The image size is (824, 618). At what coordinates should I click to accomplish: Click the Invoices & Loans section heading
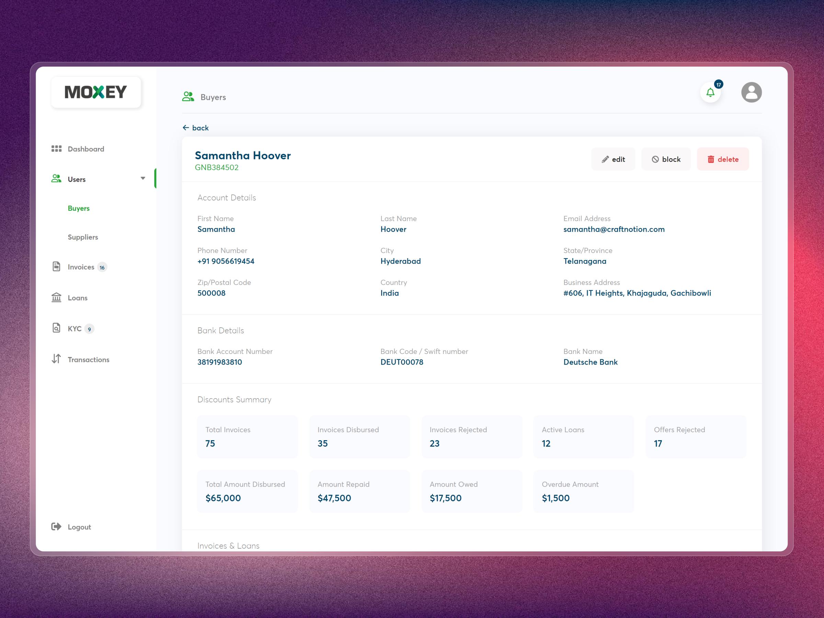tap(228, 546)
